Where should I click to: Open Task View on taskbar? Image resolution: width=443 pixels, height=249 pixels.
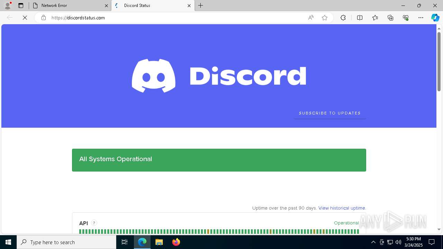(125, 242)
